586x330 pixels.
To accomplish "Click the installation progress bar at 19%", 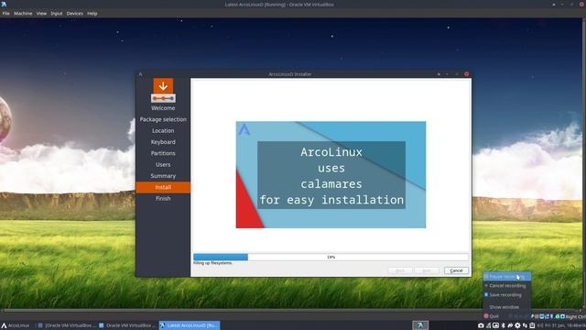I will pyautogui.click(x=331, y=257).
